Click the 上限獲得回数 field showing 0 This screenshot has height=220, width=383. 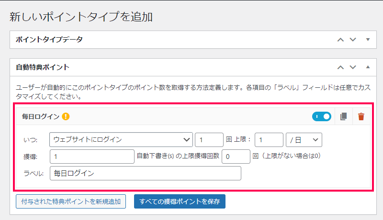236,157
